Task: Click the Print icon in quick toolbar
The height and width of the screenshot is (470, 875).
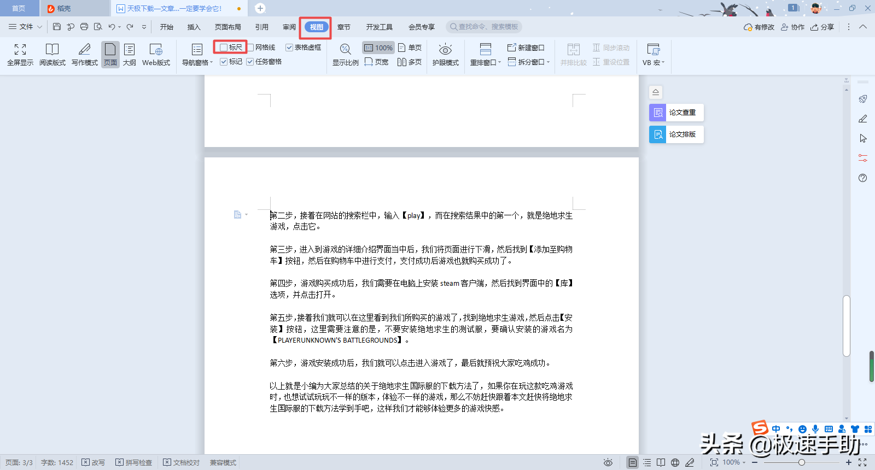Action: pyautogui.click(x=84, y=27)
